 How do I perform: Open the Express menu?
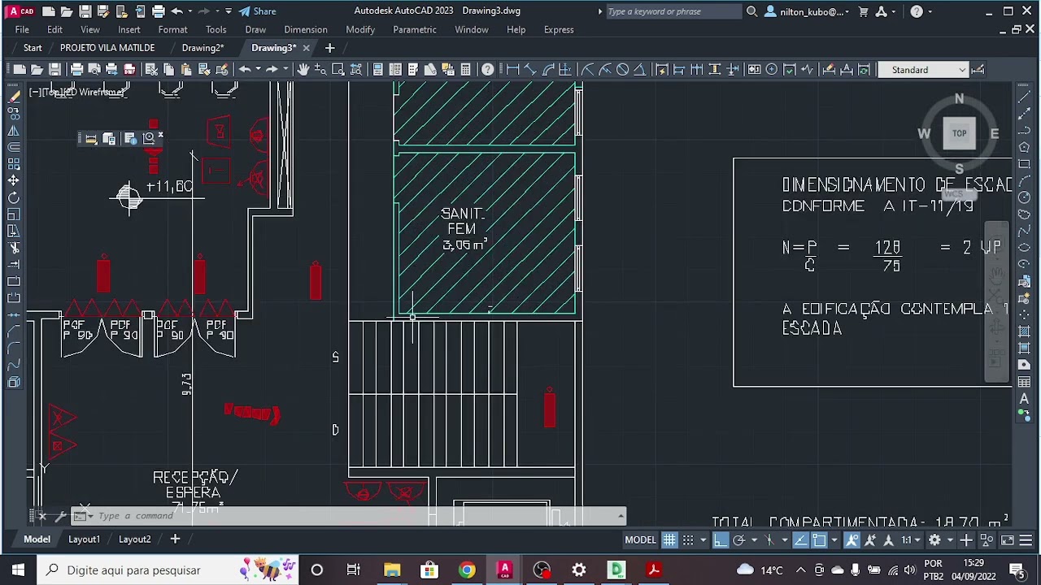pyautogui.click(x=559, y=29)
